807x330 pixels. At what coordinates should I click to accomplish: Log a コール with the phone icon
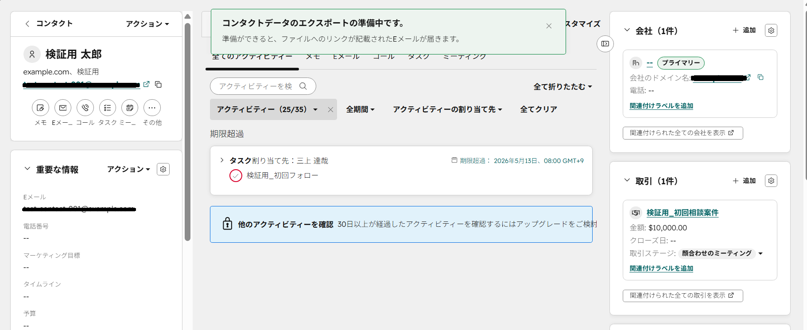tap(85, 108)
